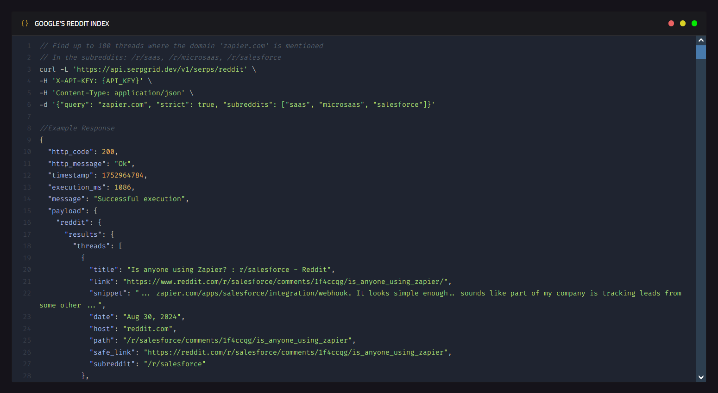
Task: Click the "/r/salesforce" subreddit value
Action: pos(174,364)
